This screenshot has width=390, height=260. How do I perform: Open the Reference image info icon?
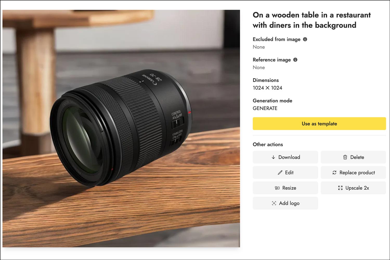[295, 60]
